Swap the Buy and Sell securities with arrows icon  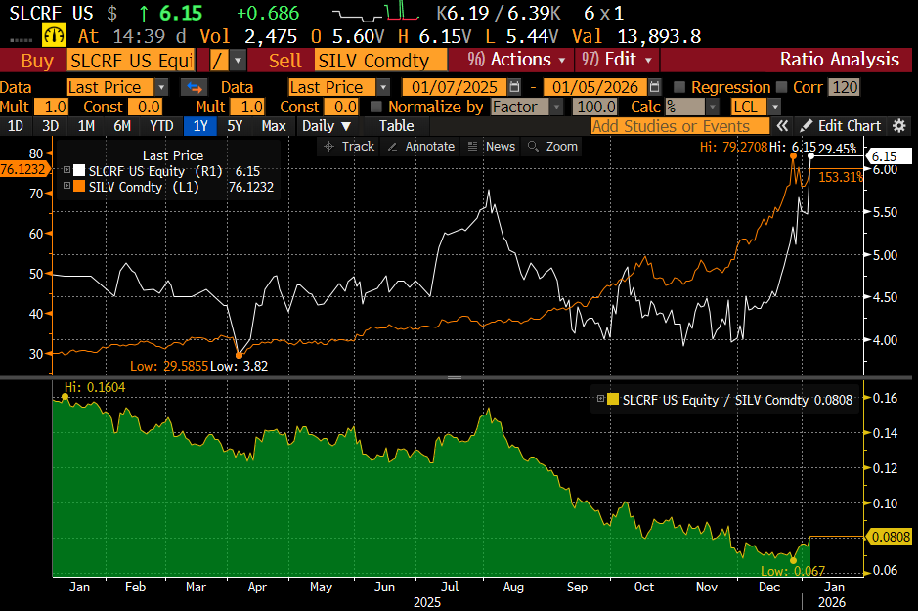click(195, 87)
